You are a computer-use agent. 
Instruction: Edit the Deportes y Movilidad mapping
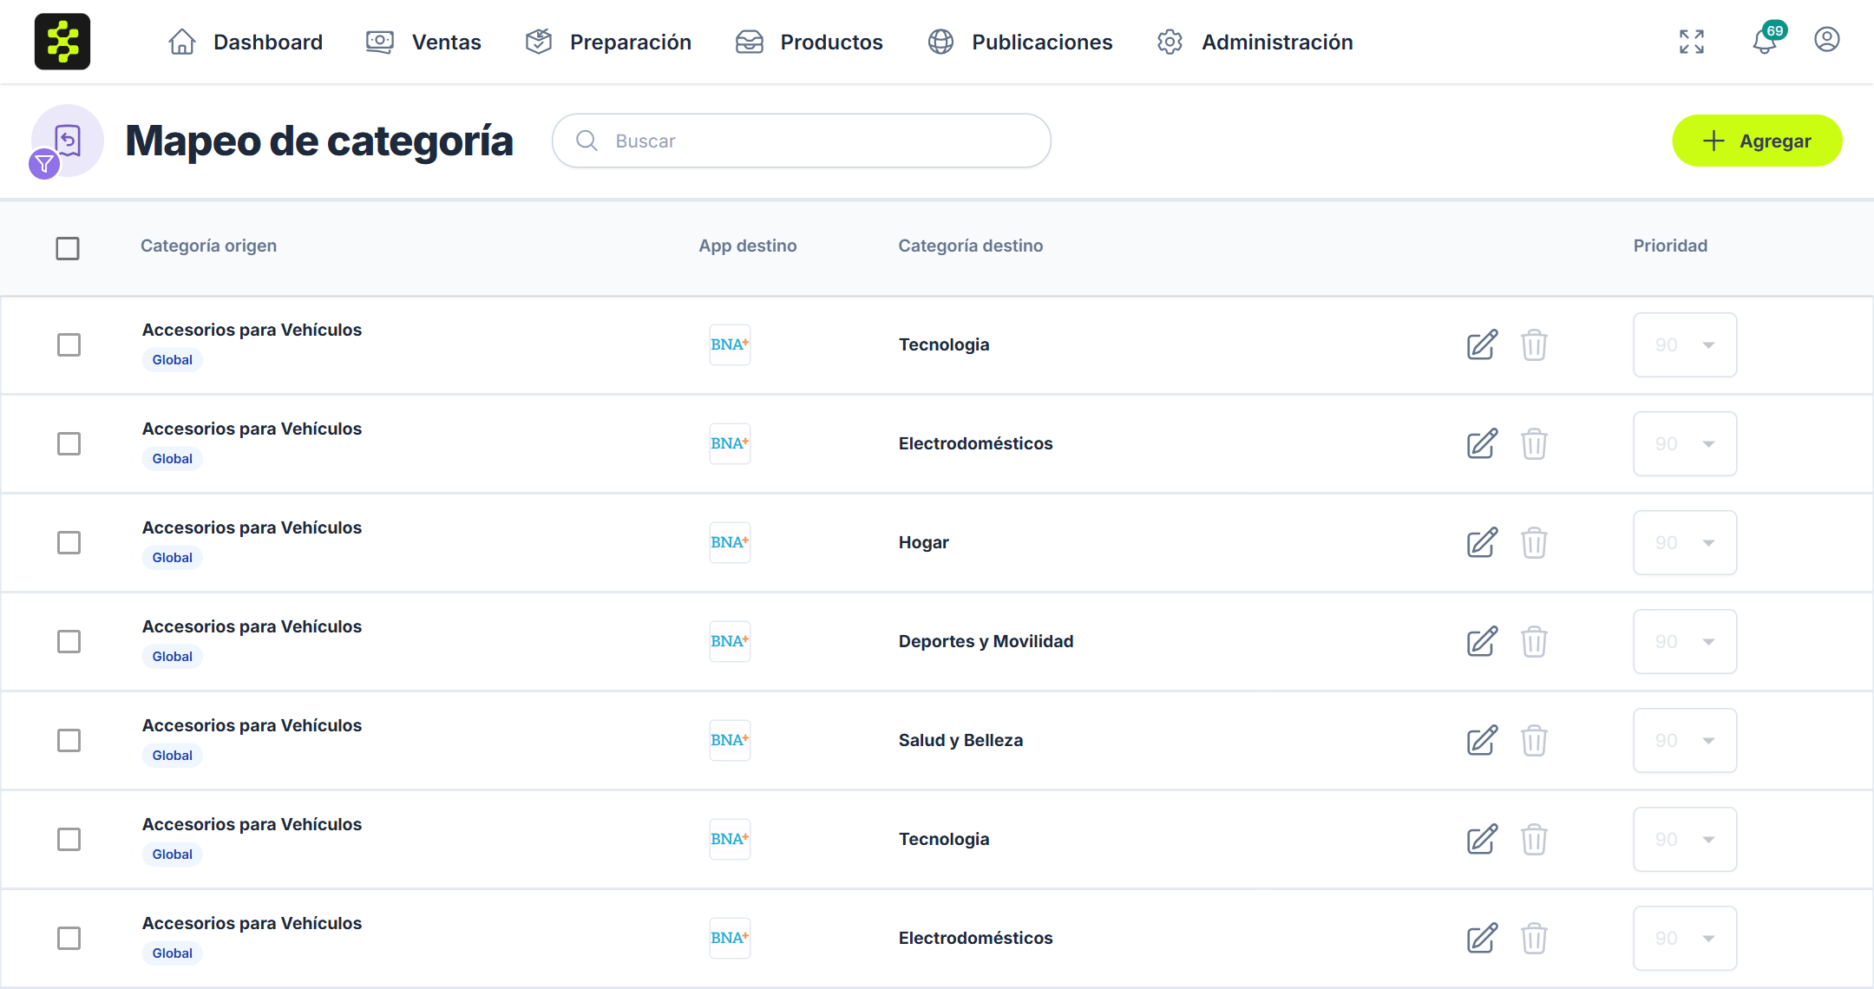pos(1483,641)
